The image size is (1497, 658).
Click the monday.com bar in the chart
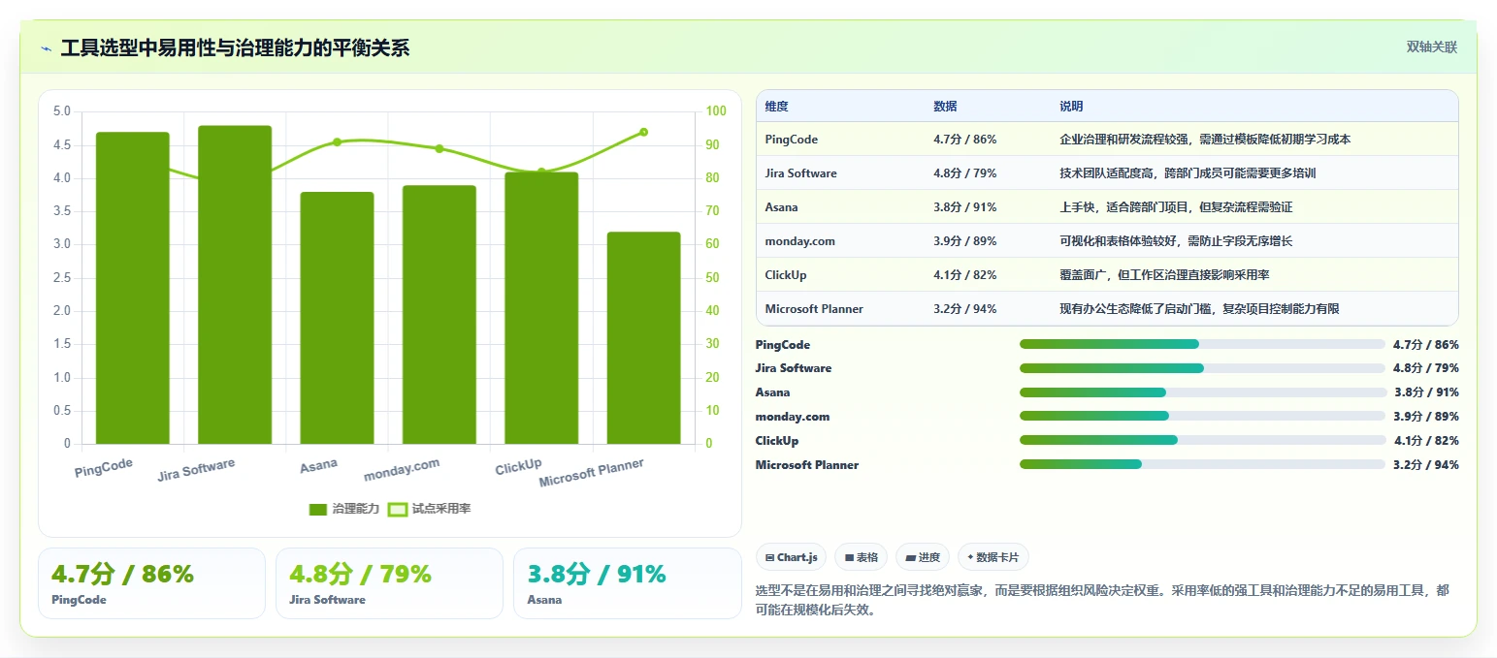point(439,315)
